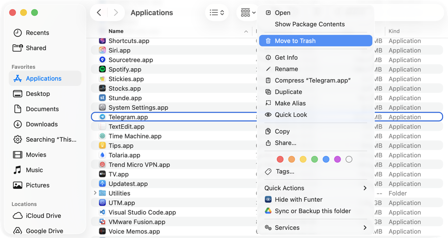Click the Visual Studio Code.app icon
Screen dimensions: 448x238
102,212
